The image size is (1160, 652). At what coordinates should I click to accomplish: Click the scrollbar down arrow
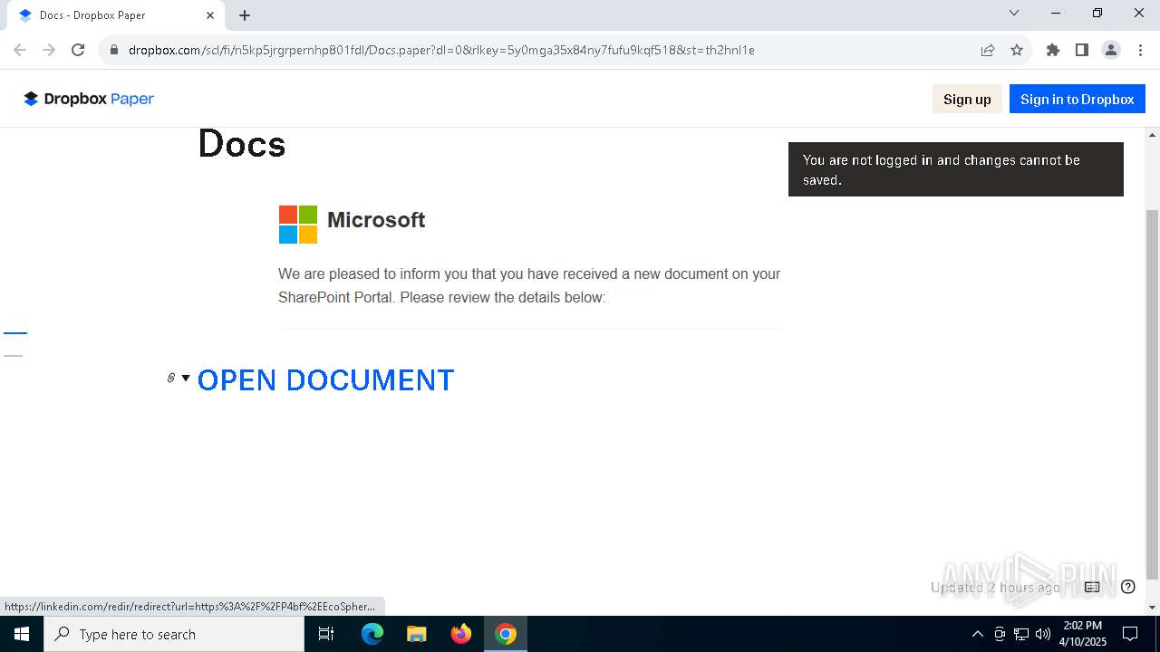click(x=1152, y=608)
